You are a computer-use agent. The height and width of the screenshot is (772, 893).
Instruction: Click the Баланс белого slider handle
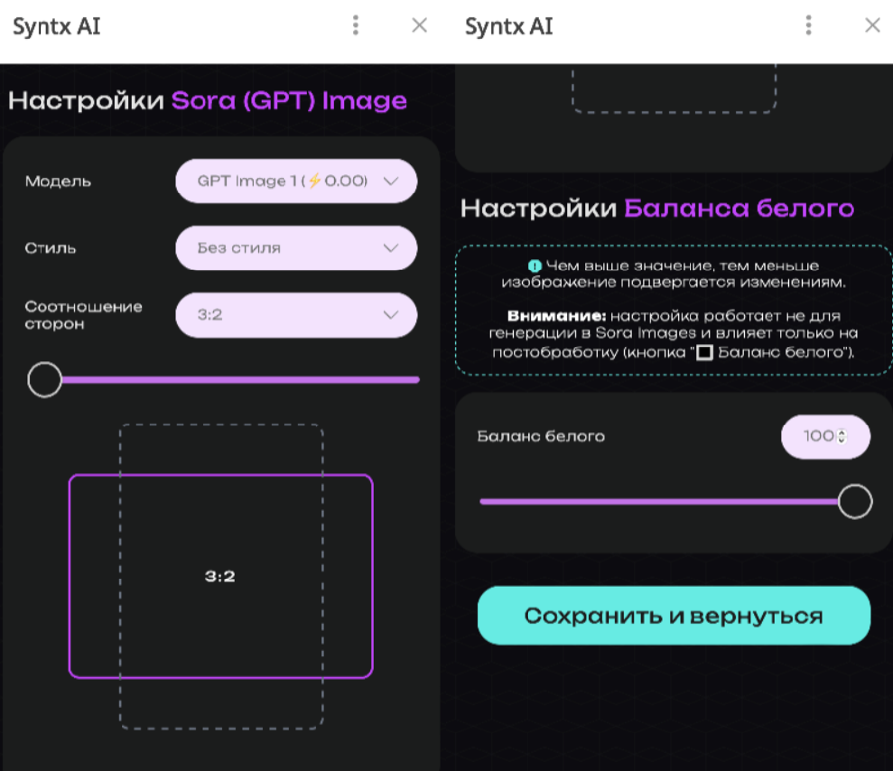pyautogui.click(x=854, y=502)
